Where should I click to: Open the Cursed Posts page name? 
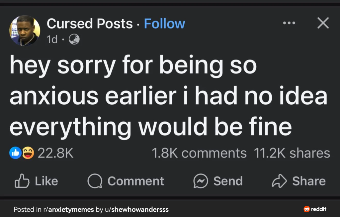click(90, 24)
